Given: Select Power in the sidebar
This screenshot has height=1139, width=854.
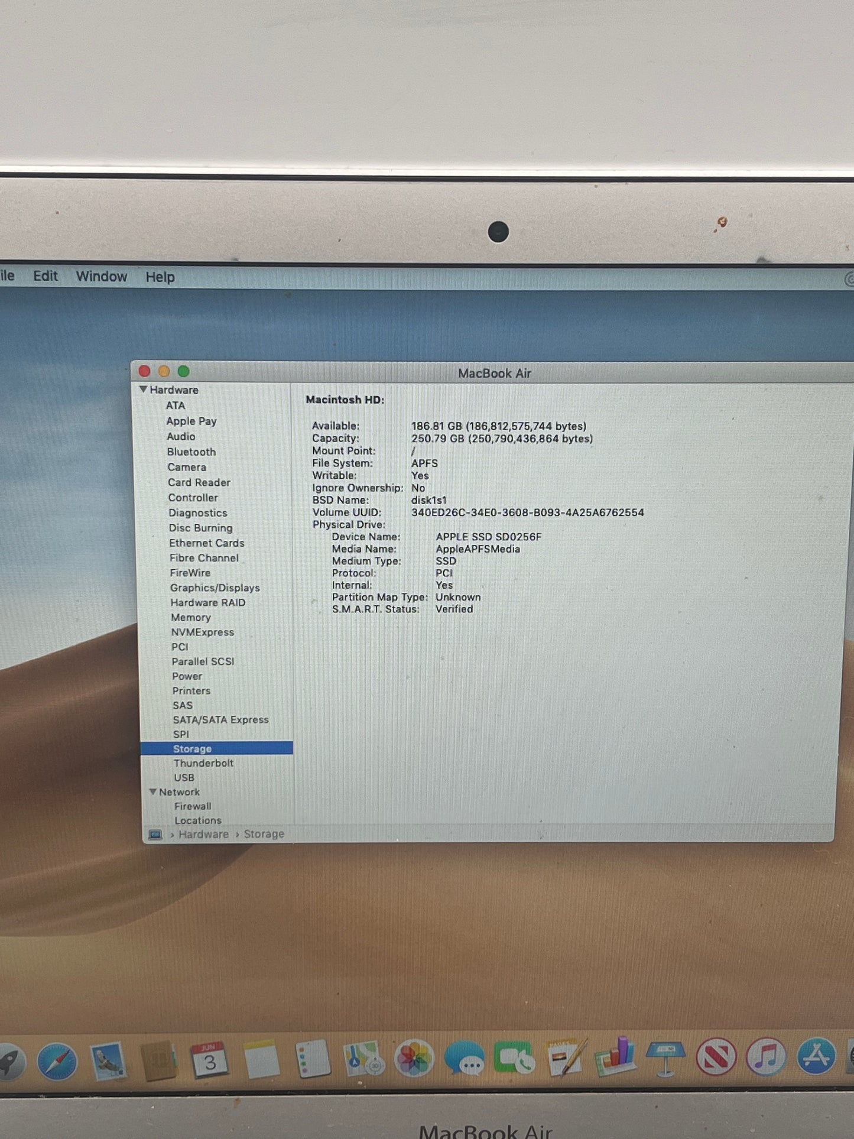Looking at the screenshot, I should (x=187, y=676).
